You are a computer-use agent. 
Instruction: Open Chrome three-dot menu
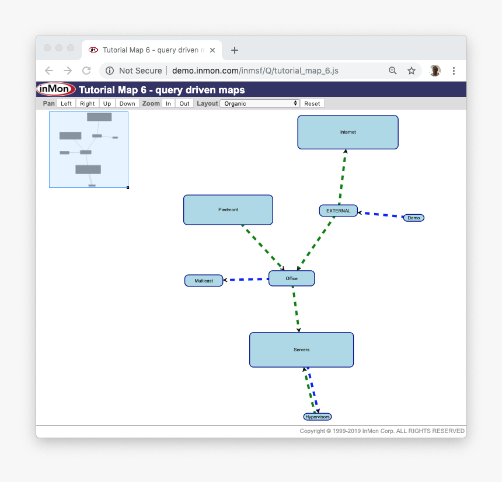point(454,71)
